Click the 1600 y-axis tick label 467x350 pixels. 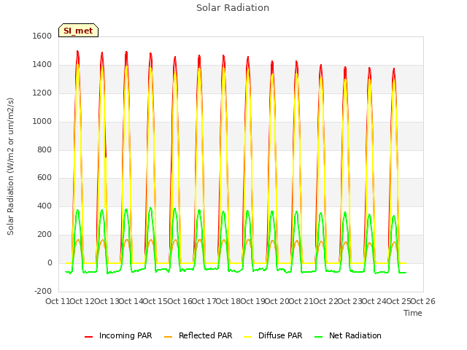(42, 36)
